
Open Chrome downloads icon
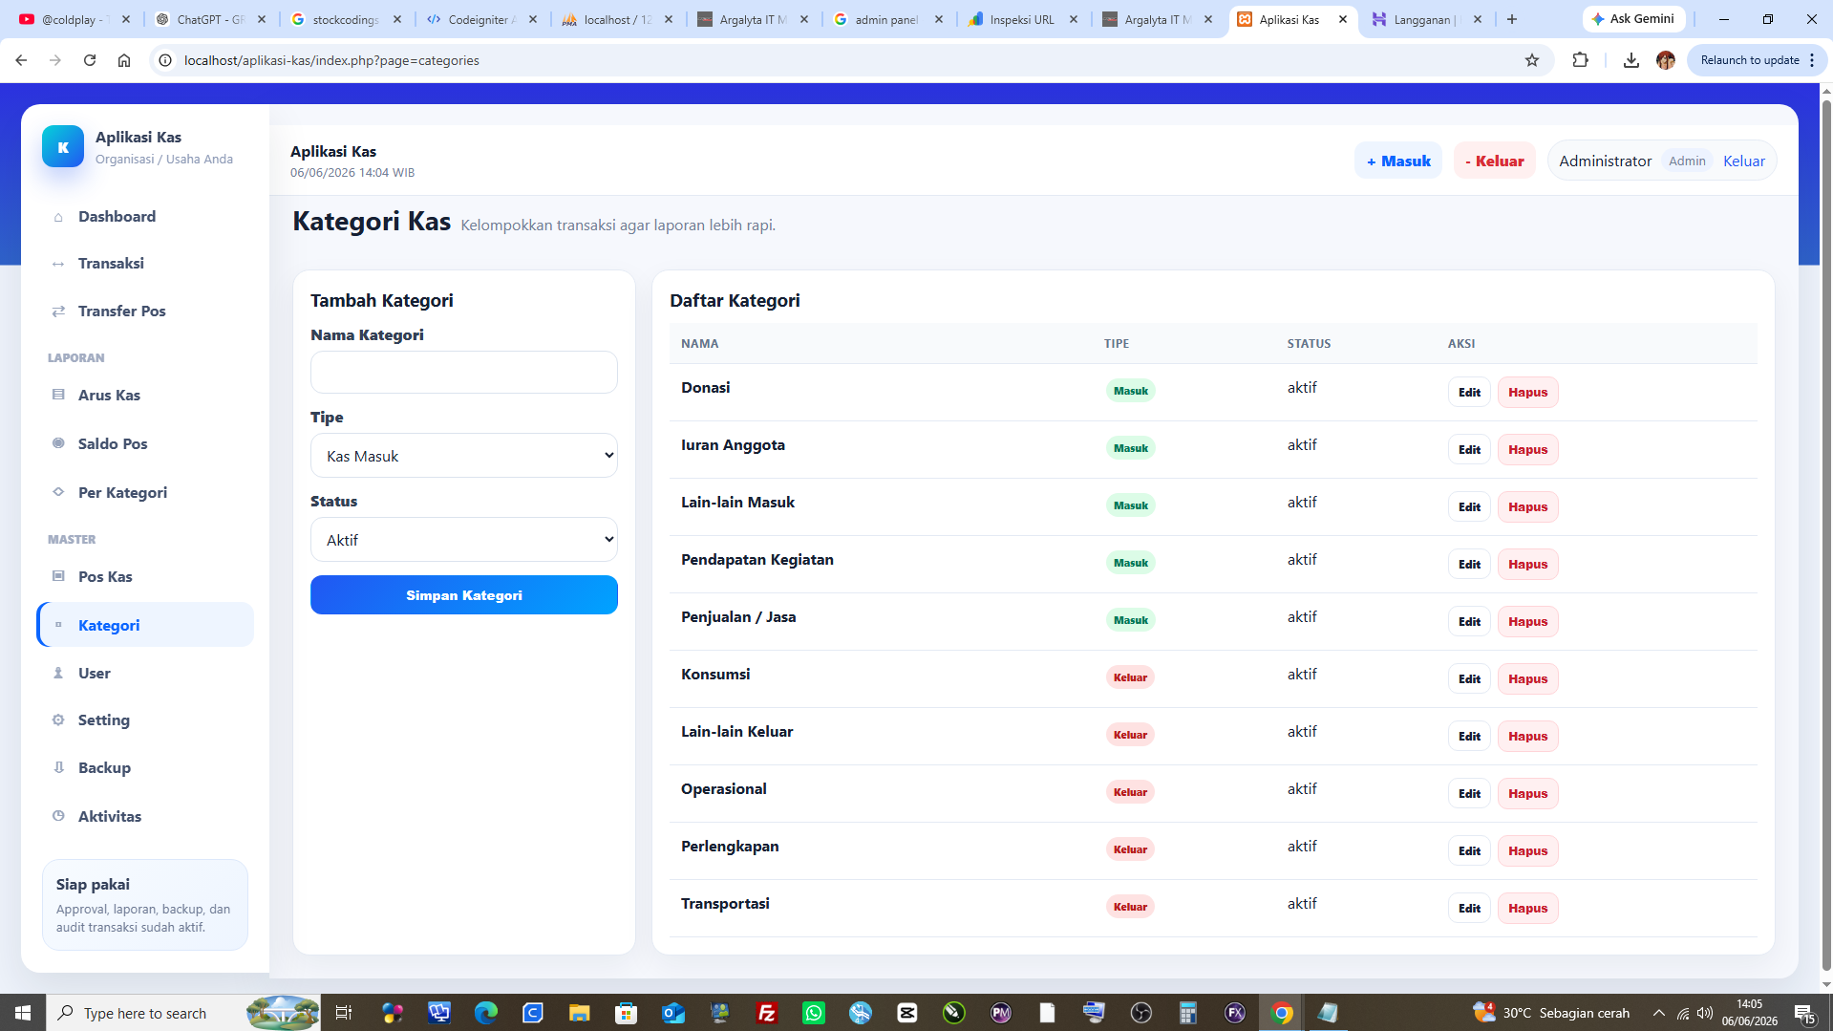[x=1631, y=60]
